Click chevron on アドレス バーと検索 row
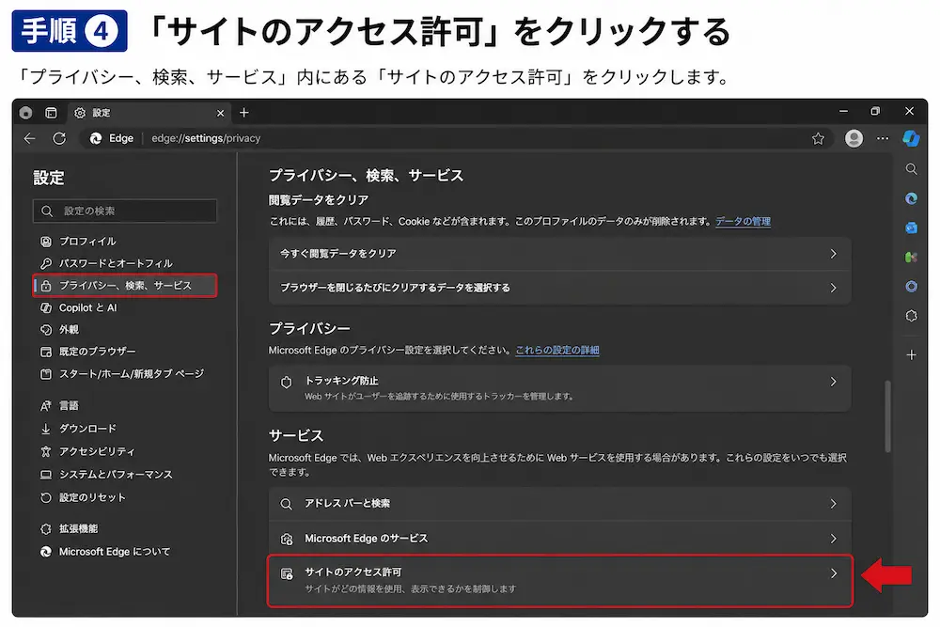 (x=833, y=504)
